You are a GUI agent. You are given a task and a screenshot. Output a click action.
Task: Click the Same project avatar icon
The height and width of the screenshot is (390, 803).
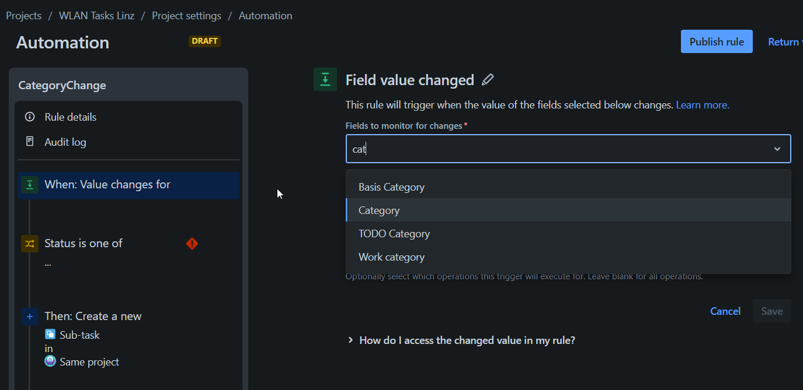50,361
